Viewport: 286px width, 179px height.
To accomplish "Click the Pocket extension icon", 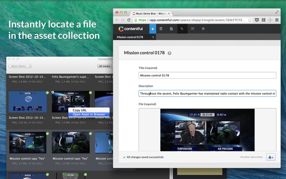I will point(257,20).
